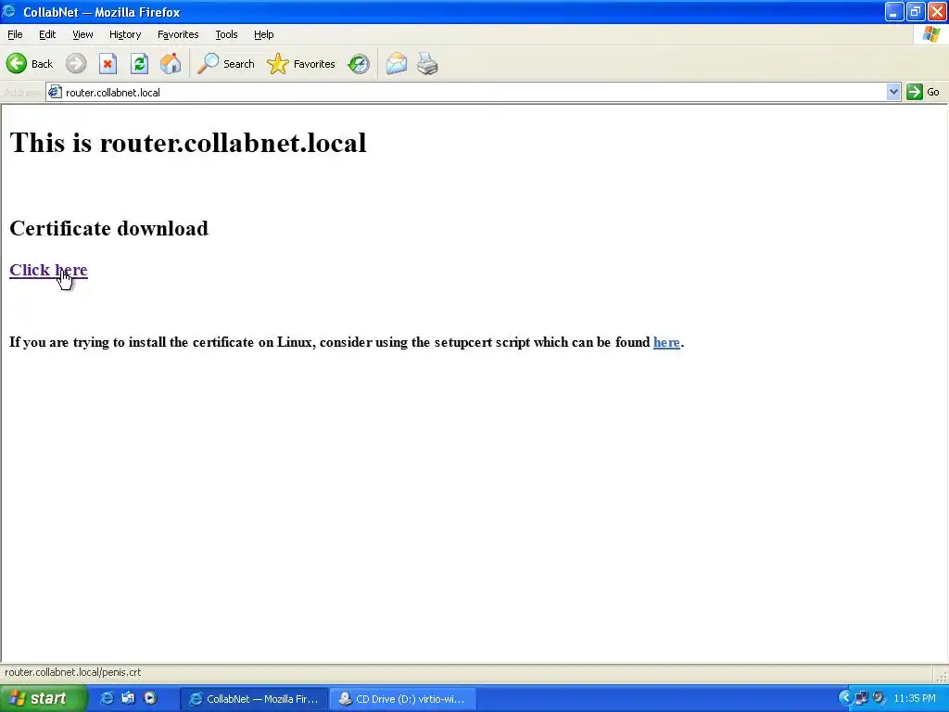Screen dimensions: 949x712
Task: Restore the window with the restore-down button
Action: coord(915,11)
